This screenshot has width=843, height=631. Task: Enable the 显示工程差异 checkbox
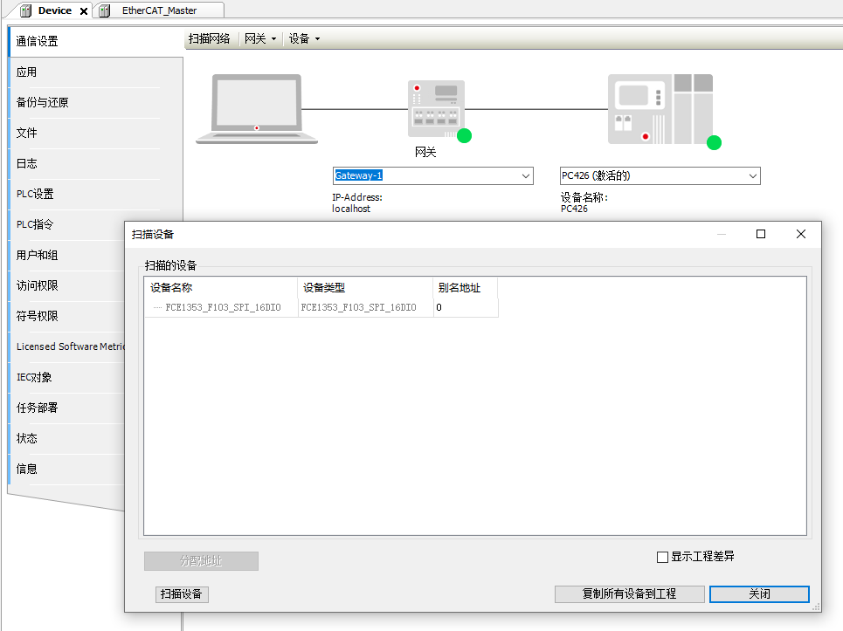tap(662, 557)
